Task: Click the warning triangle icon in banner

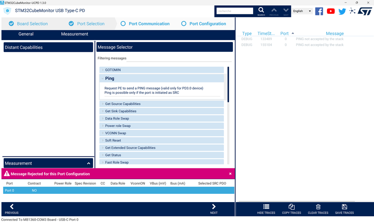Action: tap(7, 174)
